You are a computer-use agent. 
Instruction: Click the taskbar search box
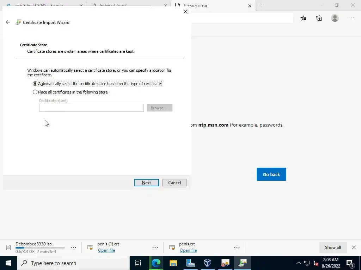pyautogui.click(x=73, y=263)
